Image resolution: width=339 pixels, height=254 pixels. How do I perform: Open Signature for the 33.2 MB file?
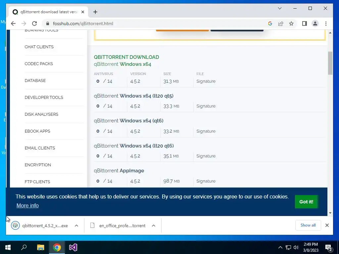[206, 131]
